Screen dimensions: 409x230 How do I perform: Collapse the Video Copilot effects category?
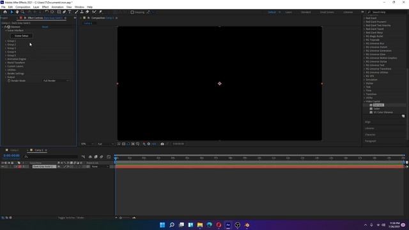coord(364,101)
